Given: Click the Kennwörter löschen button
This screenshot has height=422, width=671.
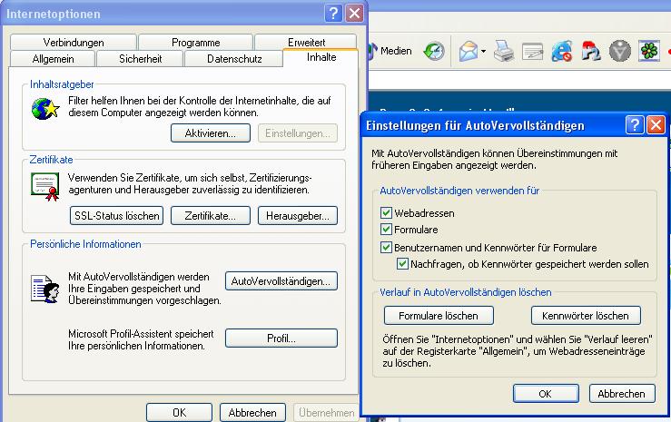Looking at the screenshot, I should pos(586,316).
